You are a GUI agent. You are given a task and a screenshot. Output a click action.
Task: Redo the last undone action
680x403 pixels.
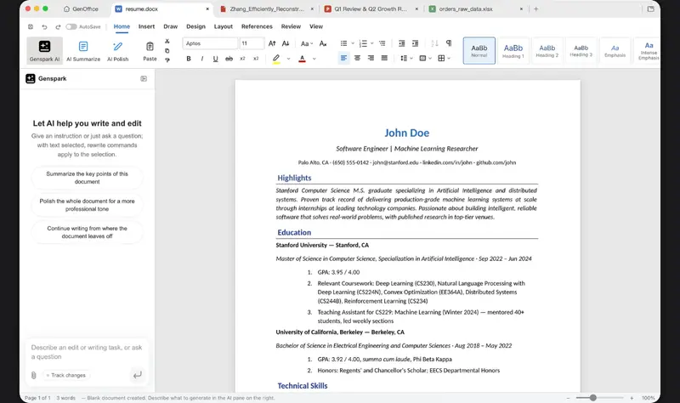58,26
